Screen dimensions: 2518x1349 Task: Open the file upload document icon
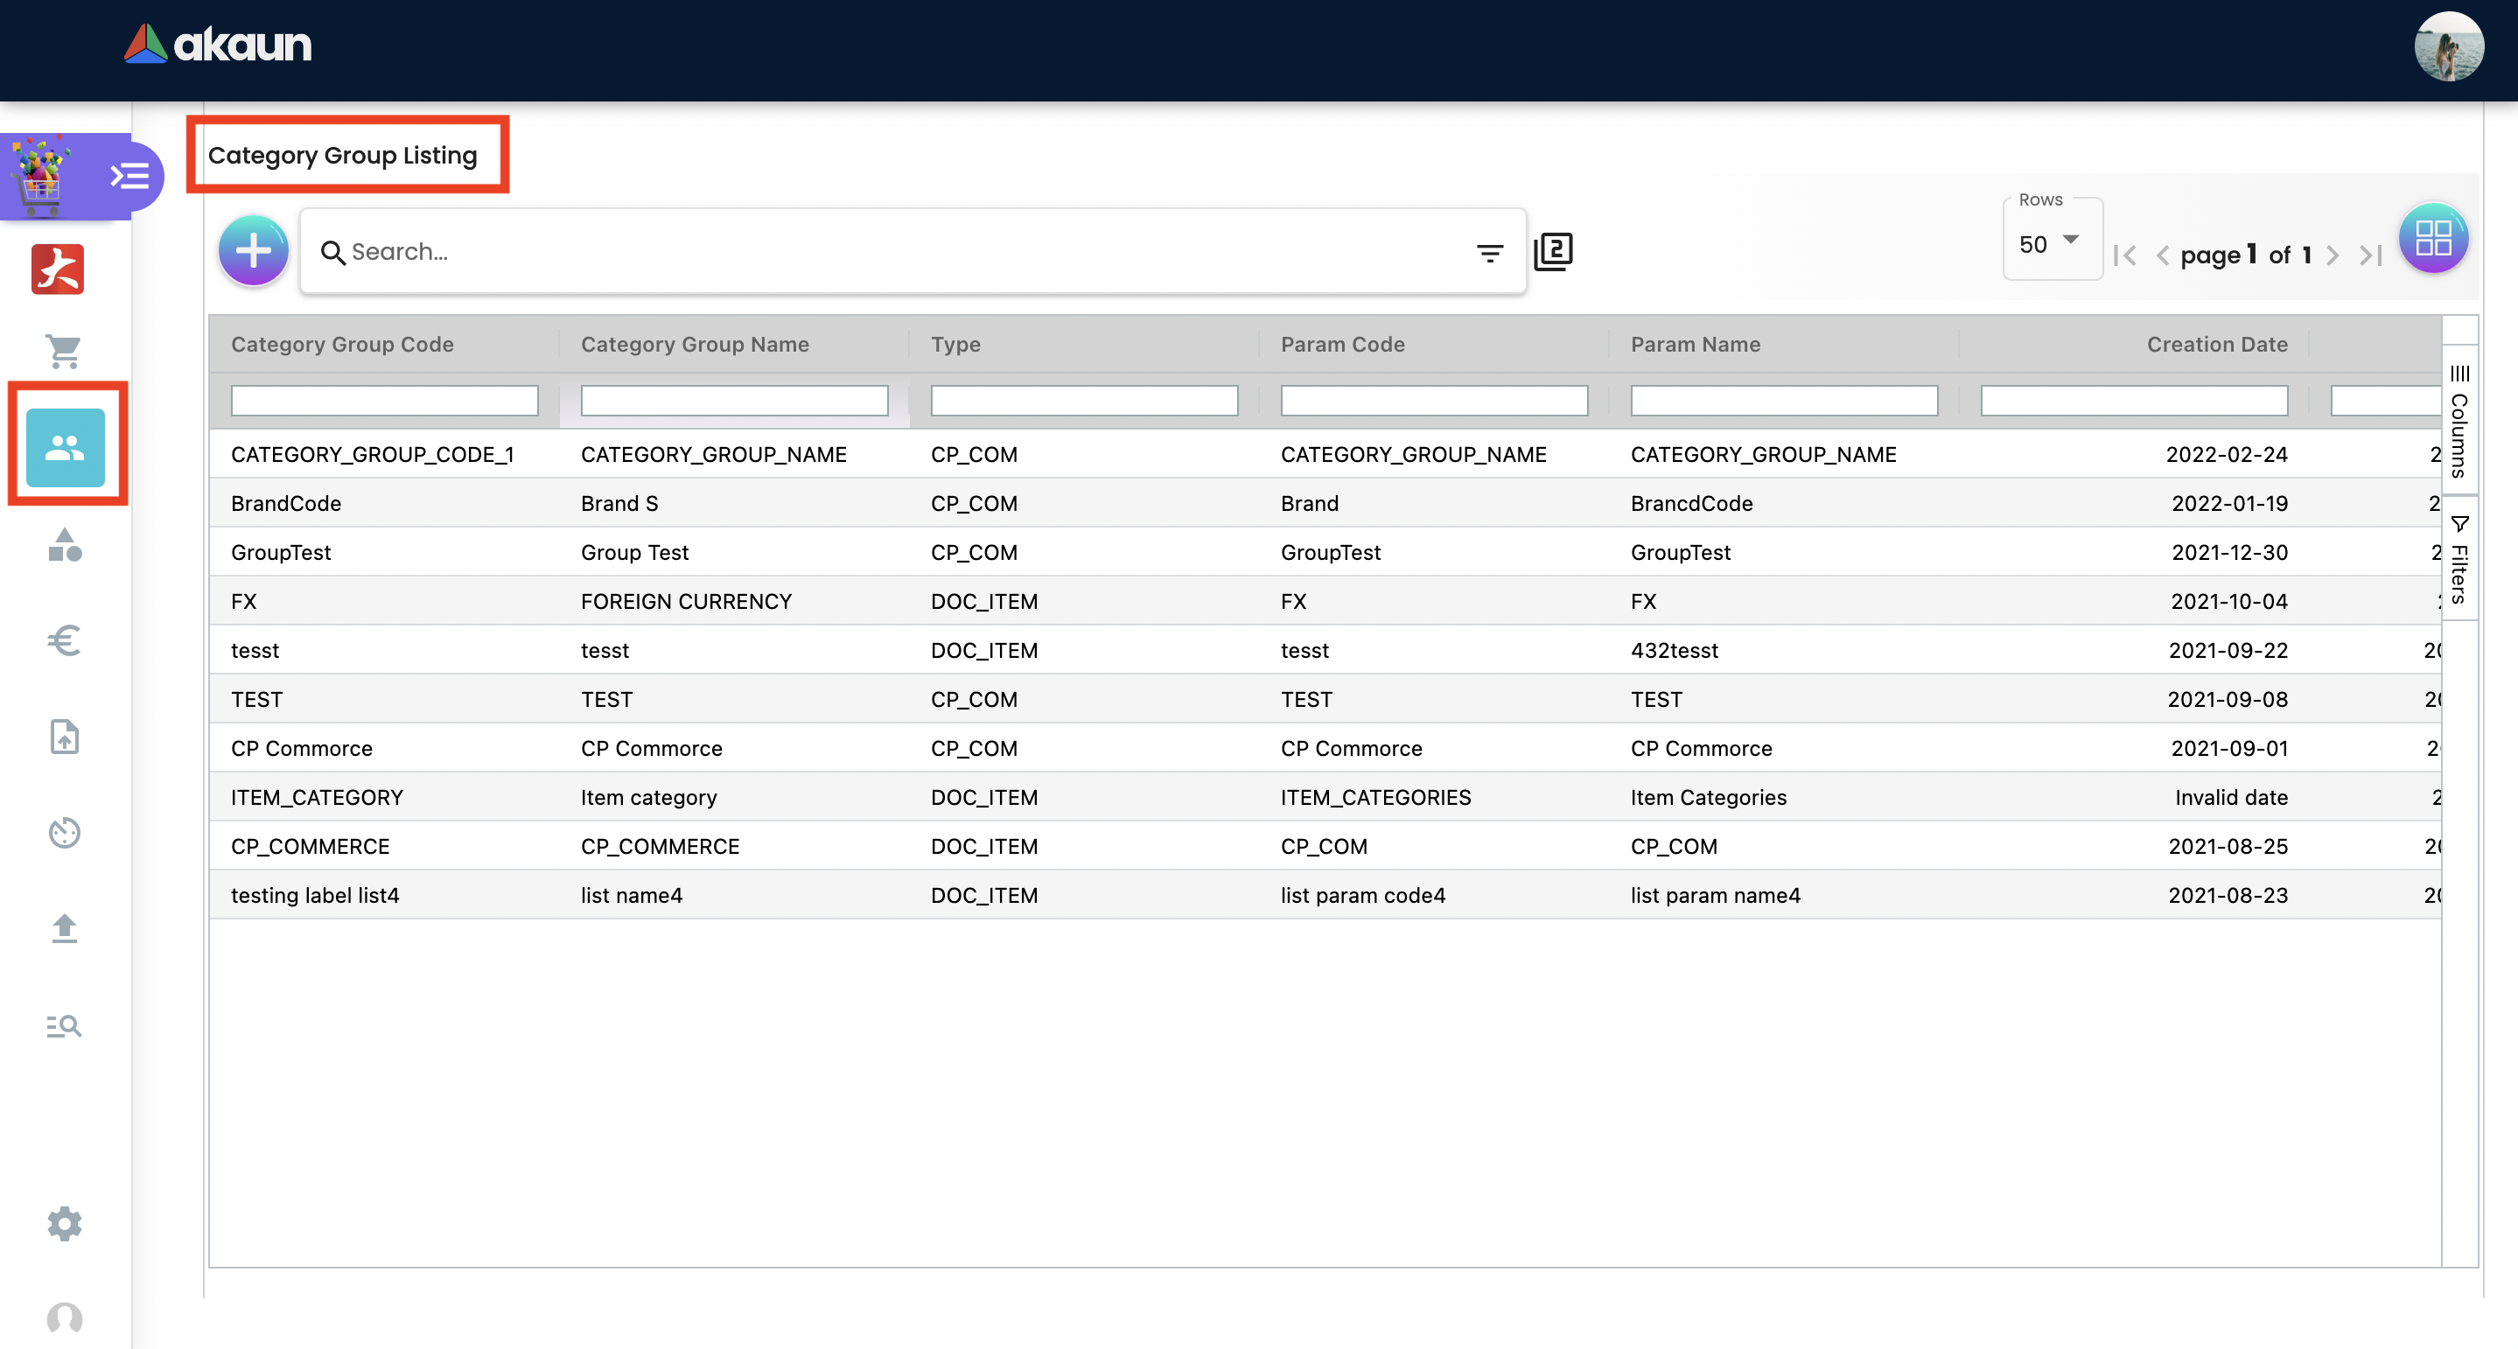tap(65, 736)
